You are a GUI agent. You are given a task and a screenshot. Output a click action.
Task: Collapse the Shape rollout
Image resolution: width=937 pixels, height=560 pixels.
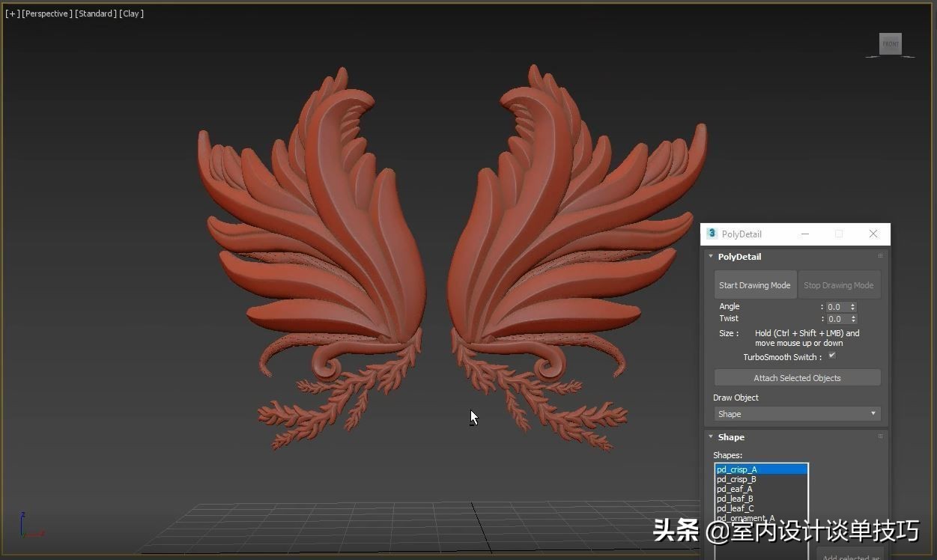click(711, 437)
